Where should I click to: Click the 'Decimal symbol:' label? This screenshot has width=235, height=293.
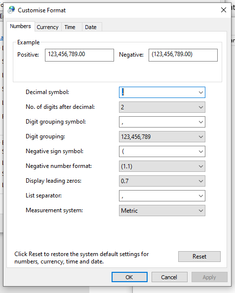47,92
